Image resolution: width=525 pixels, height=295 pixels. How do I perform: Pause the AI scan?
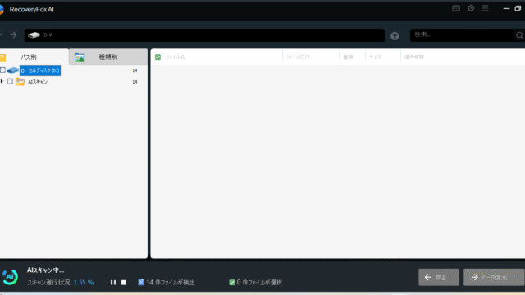click(113, 282)
